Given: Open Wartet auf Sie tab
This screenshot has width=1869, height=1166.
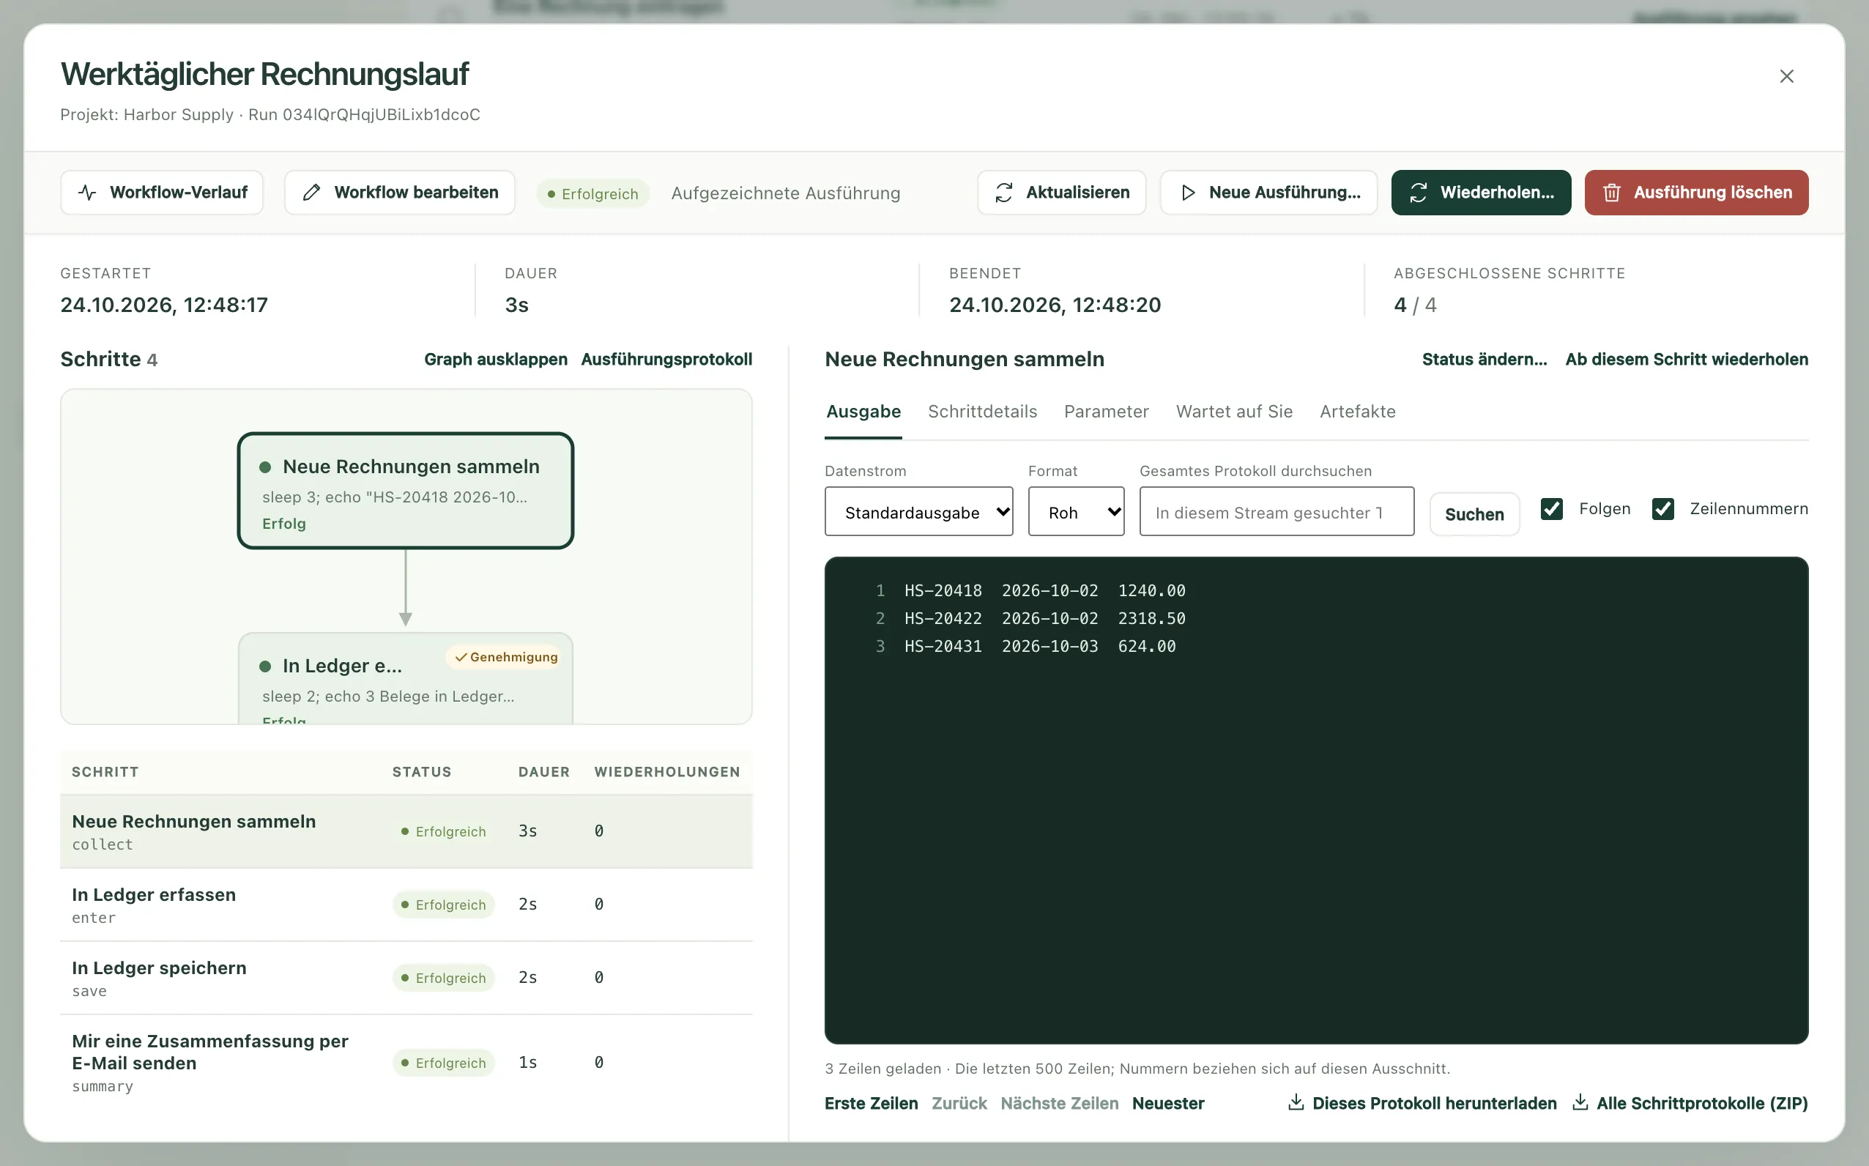Looking at the screenshot, I should (x=1233, y=412).
